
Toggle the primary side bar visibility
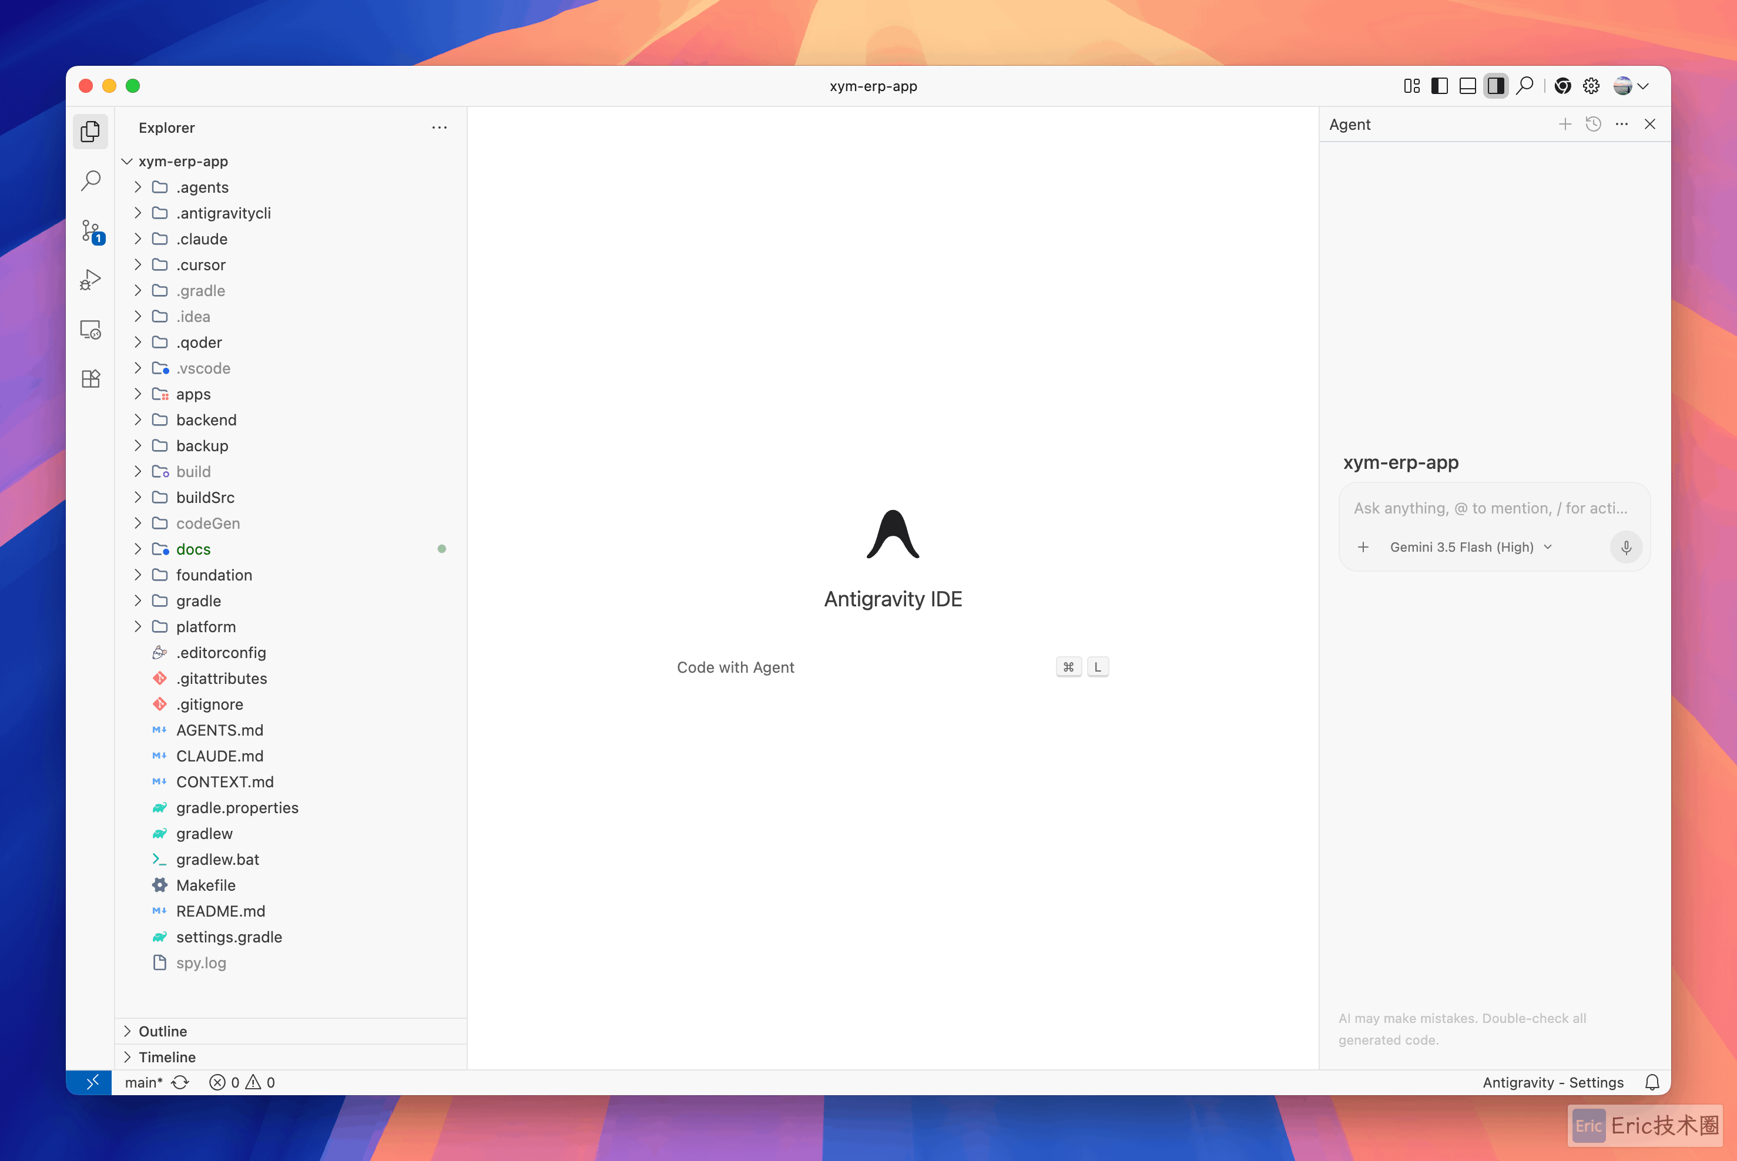(1439, 86)
